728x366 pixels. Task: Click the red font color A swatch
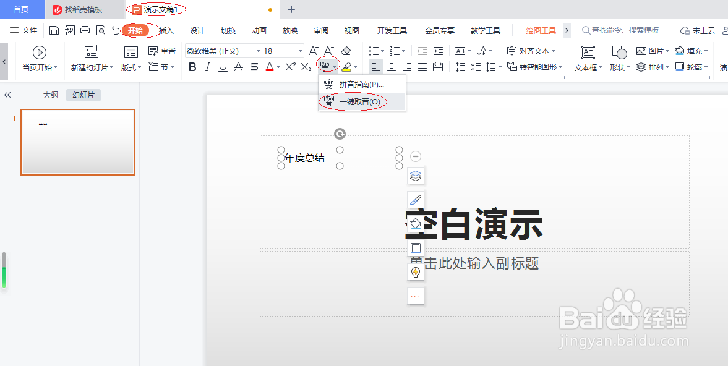click(x=269, y=67)
